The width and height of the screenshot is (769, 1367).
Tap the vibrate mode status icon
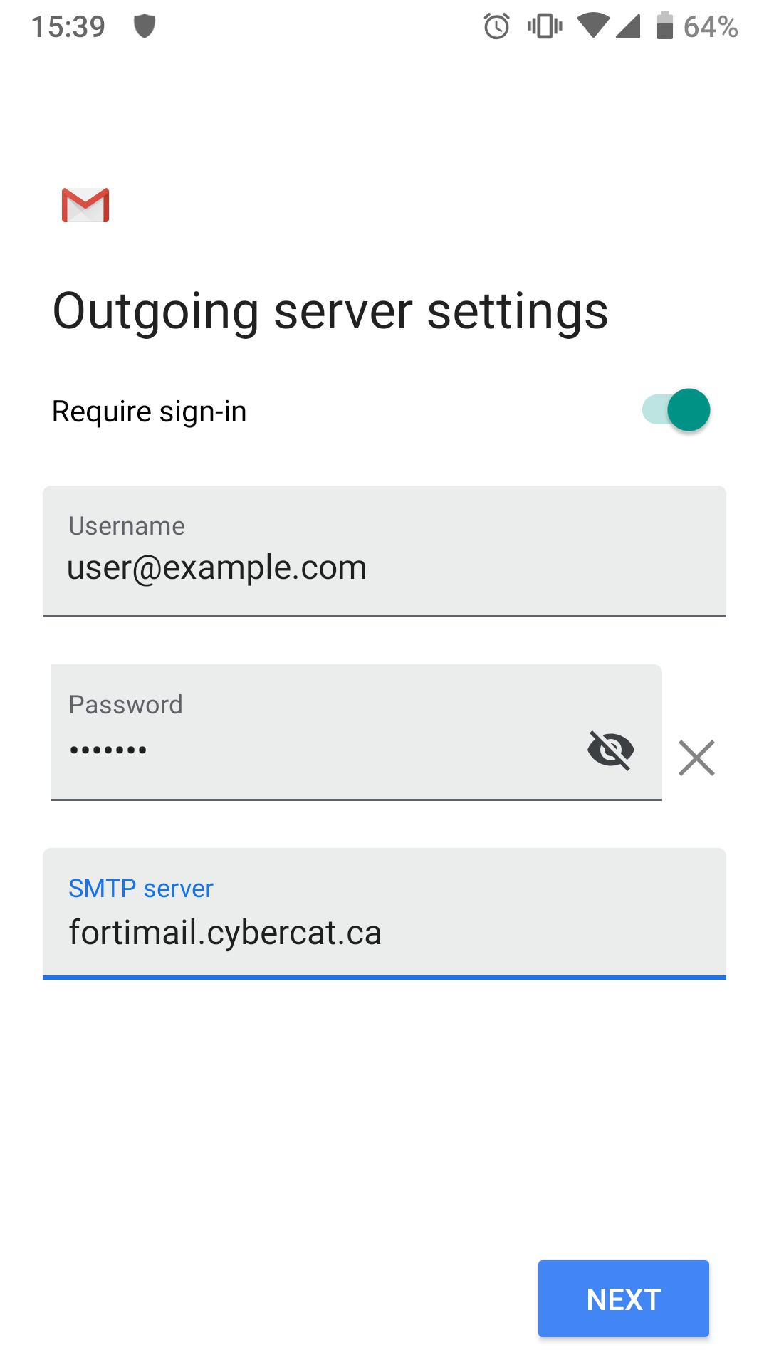(545, 27)
